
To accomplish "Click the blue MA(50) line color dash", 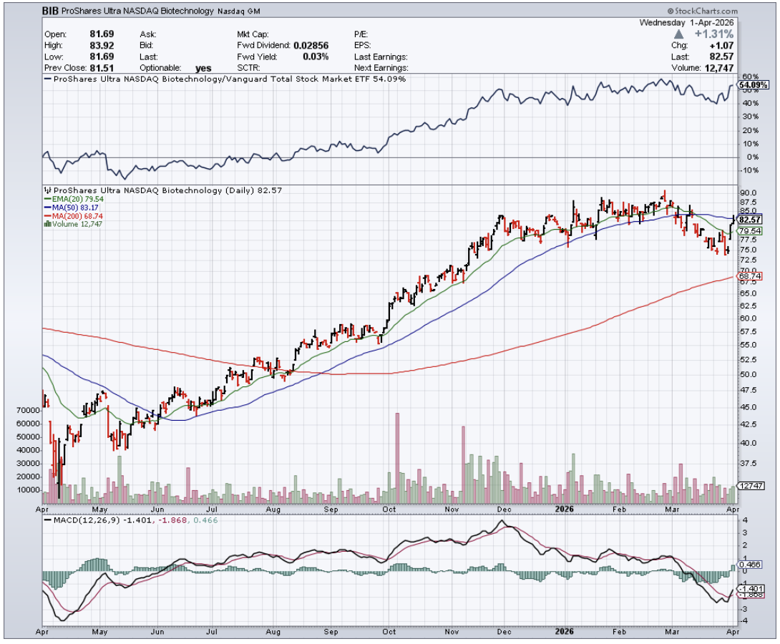I will click(x=47, y=208).
